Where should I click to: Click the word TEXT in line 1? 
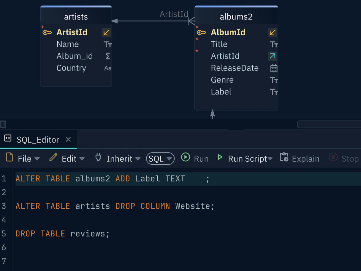175,179
